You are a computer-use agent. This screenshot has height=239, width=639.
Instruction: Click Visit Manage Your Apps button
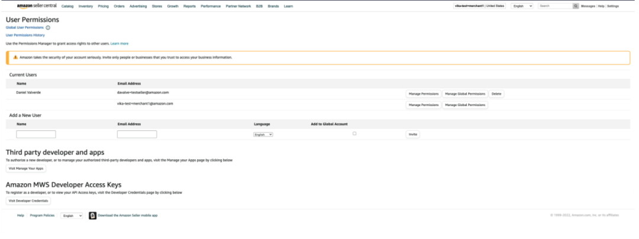coord(26,168)
